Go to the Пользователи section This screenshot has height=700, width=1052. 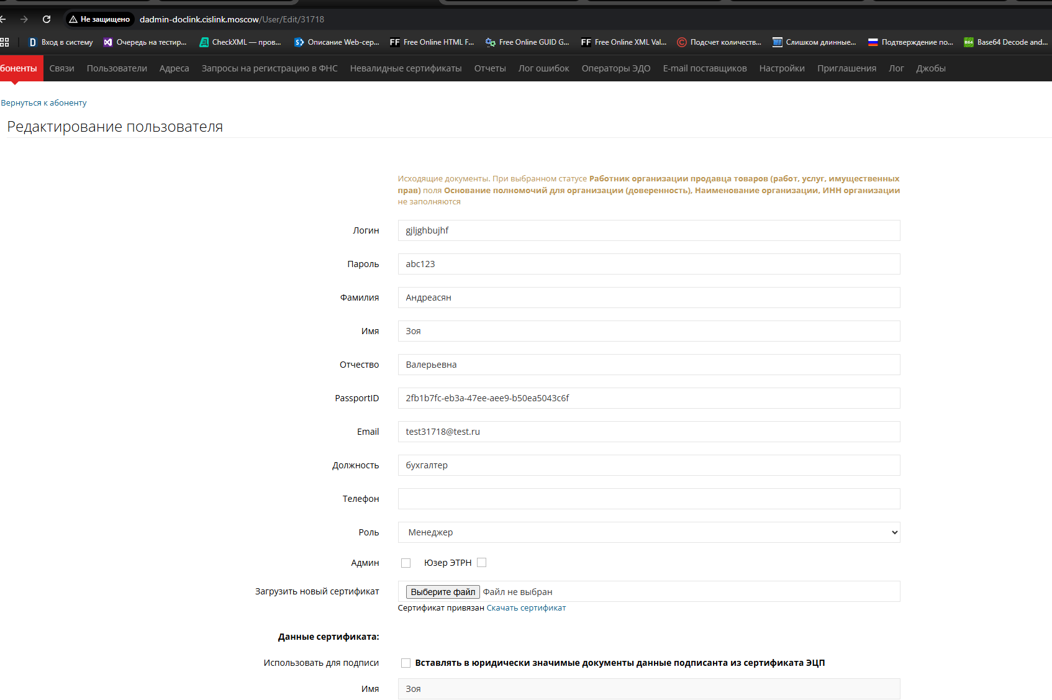(x=117, y=68)
